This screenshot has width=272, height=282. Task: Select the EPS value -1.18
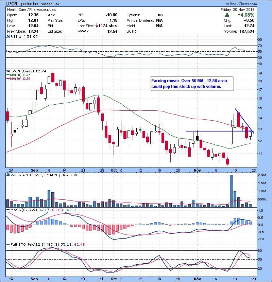(113, 20)
